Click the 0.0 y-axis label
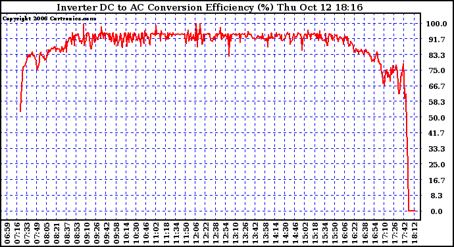The image size is (454, 247). [x=436, y=211]
